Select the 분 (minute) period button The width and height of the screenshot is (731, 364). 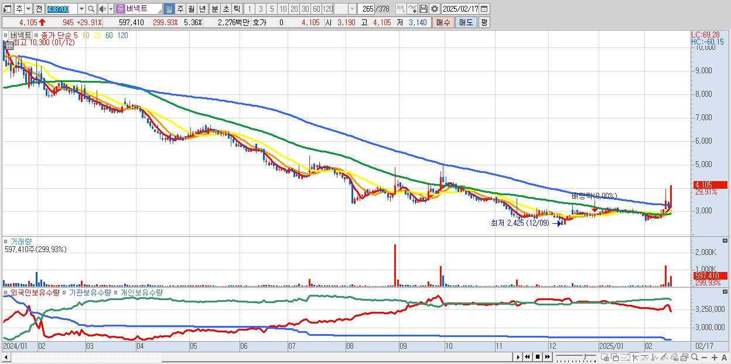tap(215, 9)
